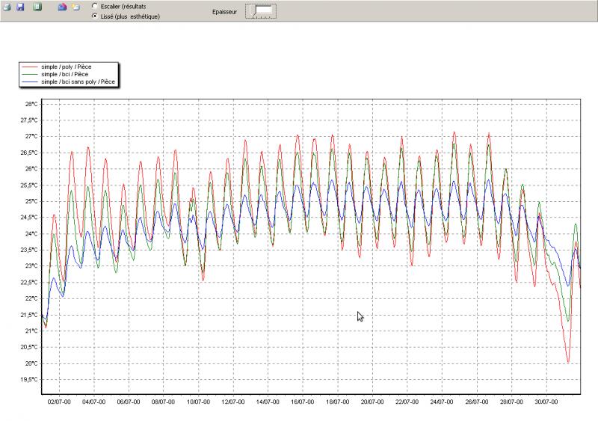Viewport: 598px width, 421px height.
Task: Click the 02/07-00 date on the X axis
Action: coord(59,402)
